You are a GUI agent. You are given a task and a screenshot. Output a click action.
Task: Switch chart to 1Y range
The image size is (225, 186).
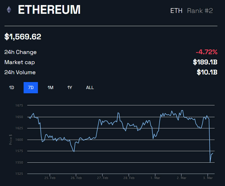[70, 88]
